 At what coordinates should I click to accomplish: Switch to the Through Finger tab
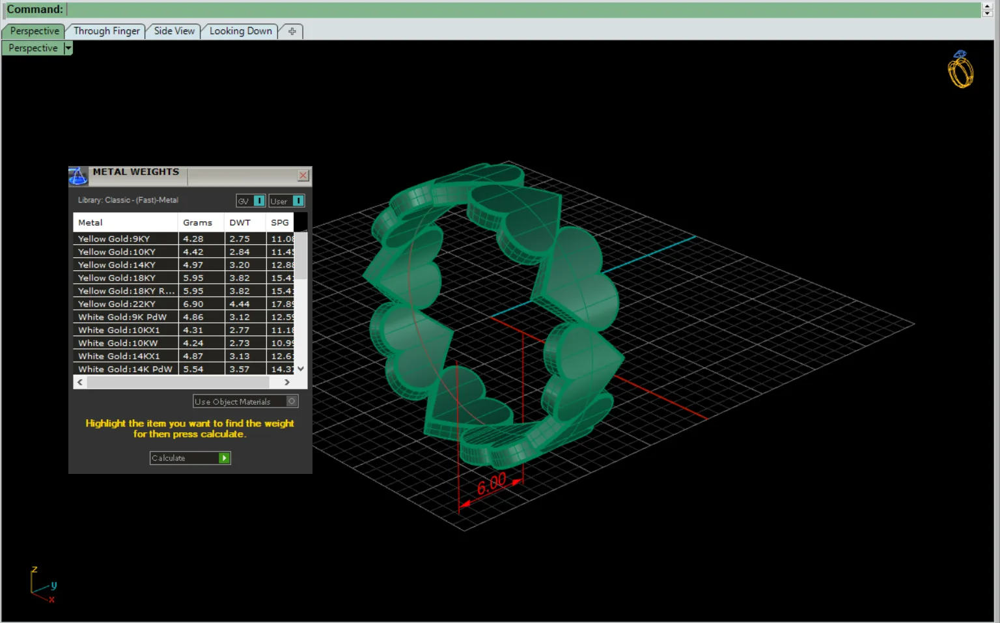[x=106, y=31]
